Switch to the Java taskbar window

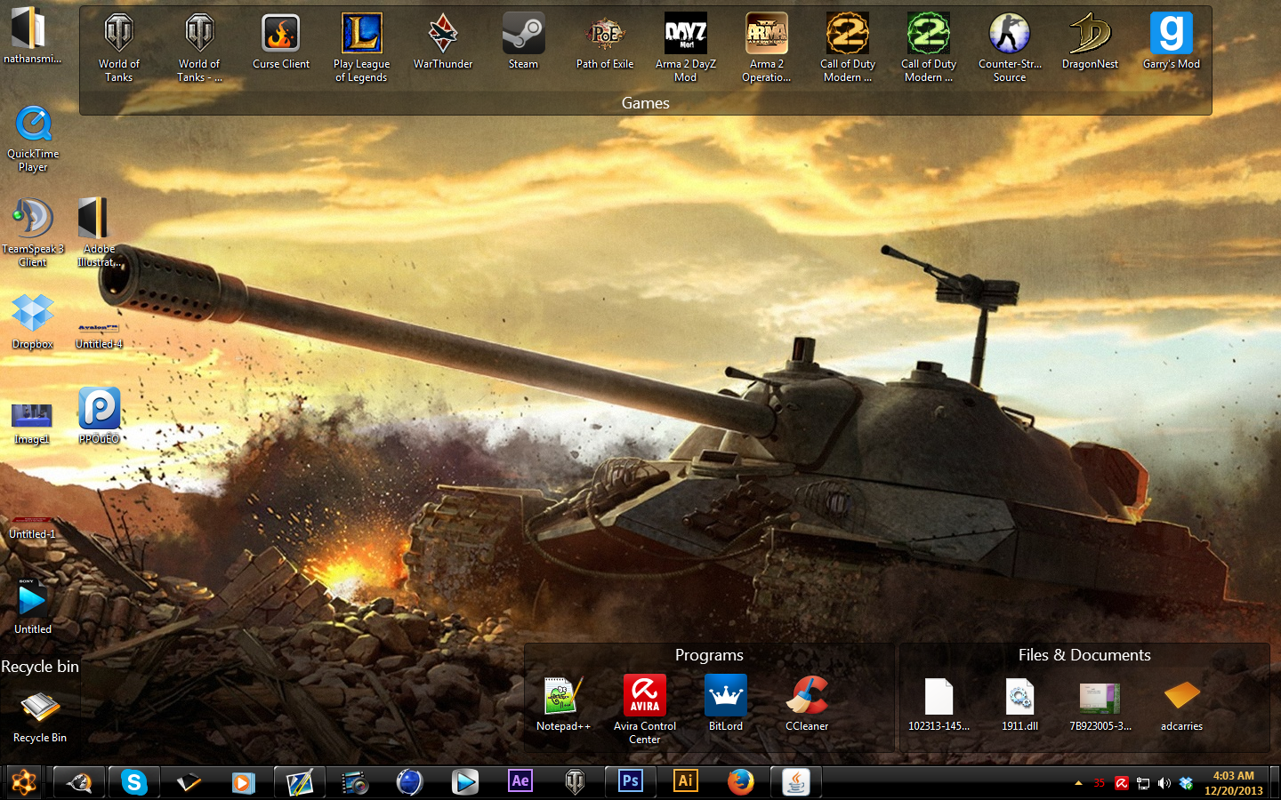[795, 782]
